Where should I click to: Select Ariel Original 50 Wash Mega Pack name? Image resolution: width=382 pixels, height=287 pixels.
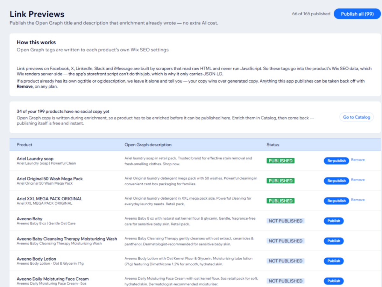50,179
